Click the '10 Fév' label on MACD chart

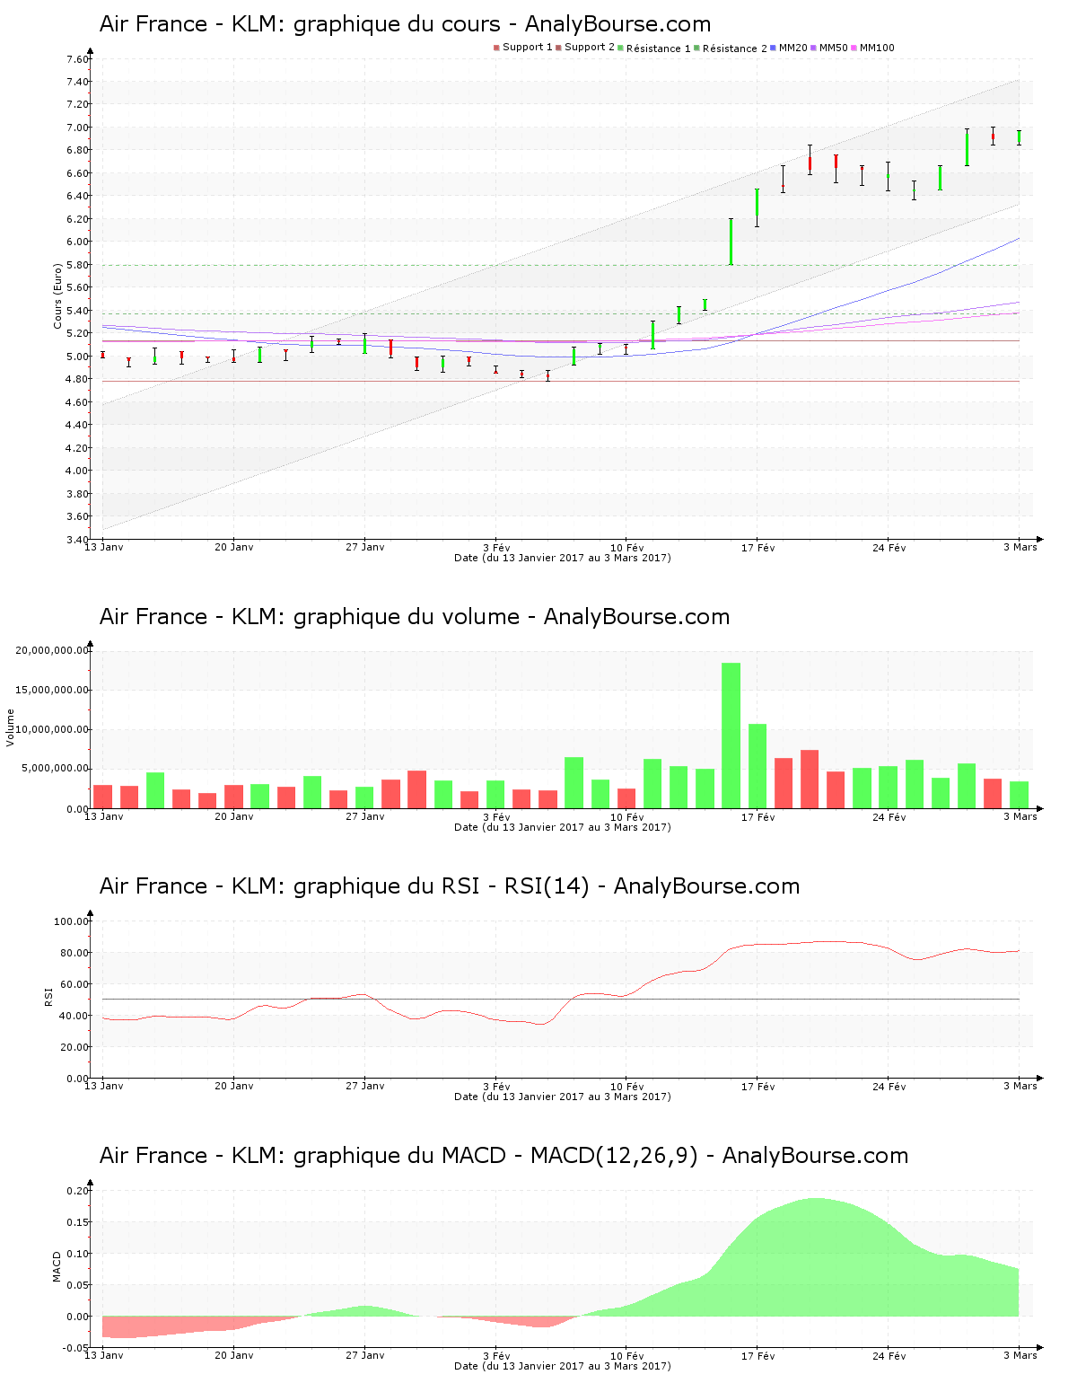(627, 1355)
